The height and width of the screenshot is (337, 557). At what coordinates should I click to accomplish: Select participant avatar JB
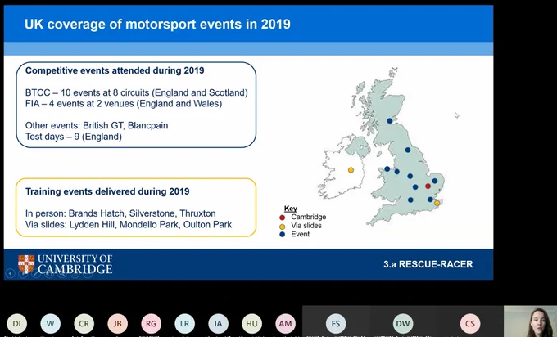tap(117, 324)
